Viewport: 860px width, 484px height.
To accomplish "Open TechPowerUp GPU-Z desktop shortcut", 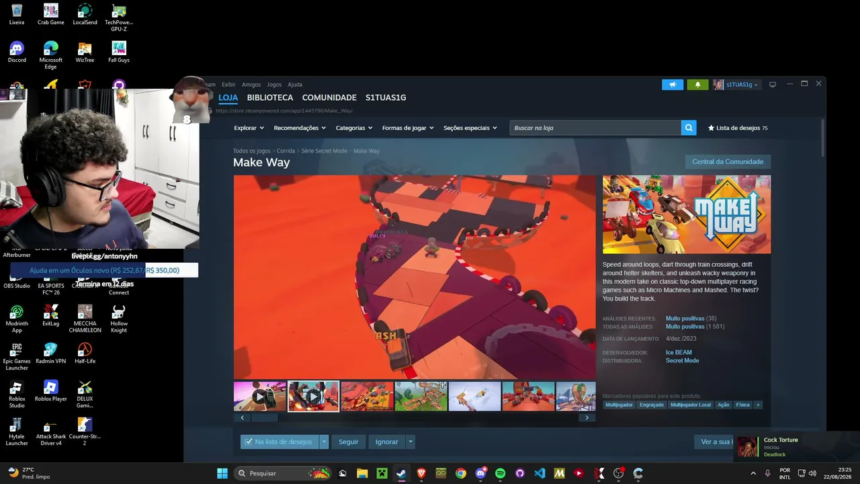I will point(119,17).
